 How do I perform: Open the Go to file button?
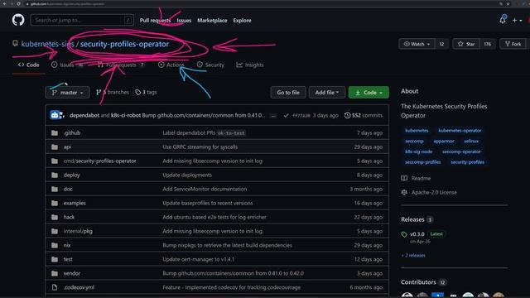pos(288,92)
